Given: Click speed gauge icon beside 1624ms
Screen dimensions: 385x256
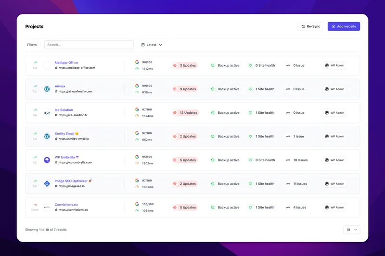Looking at the screenshot, I should 137,116.
